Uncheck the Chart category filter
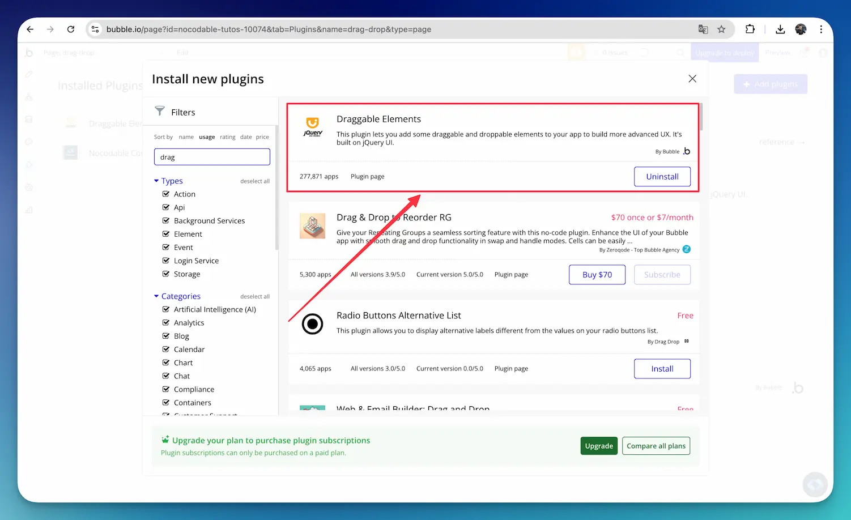851x520 pixels. (x=166, y=363)
